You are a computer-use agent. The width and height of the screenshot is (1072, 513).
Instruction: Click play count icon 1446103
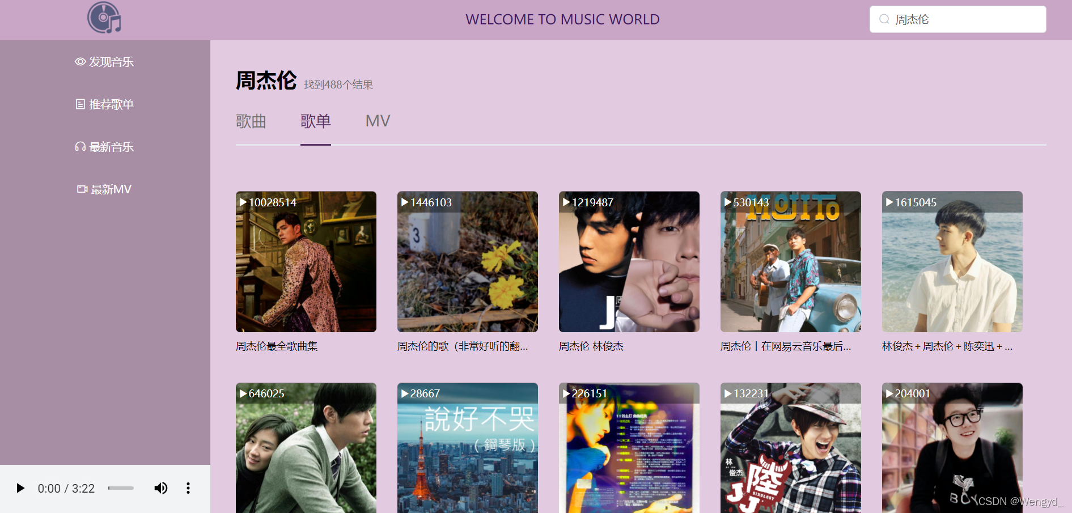(405, 202)
